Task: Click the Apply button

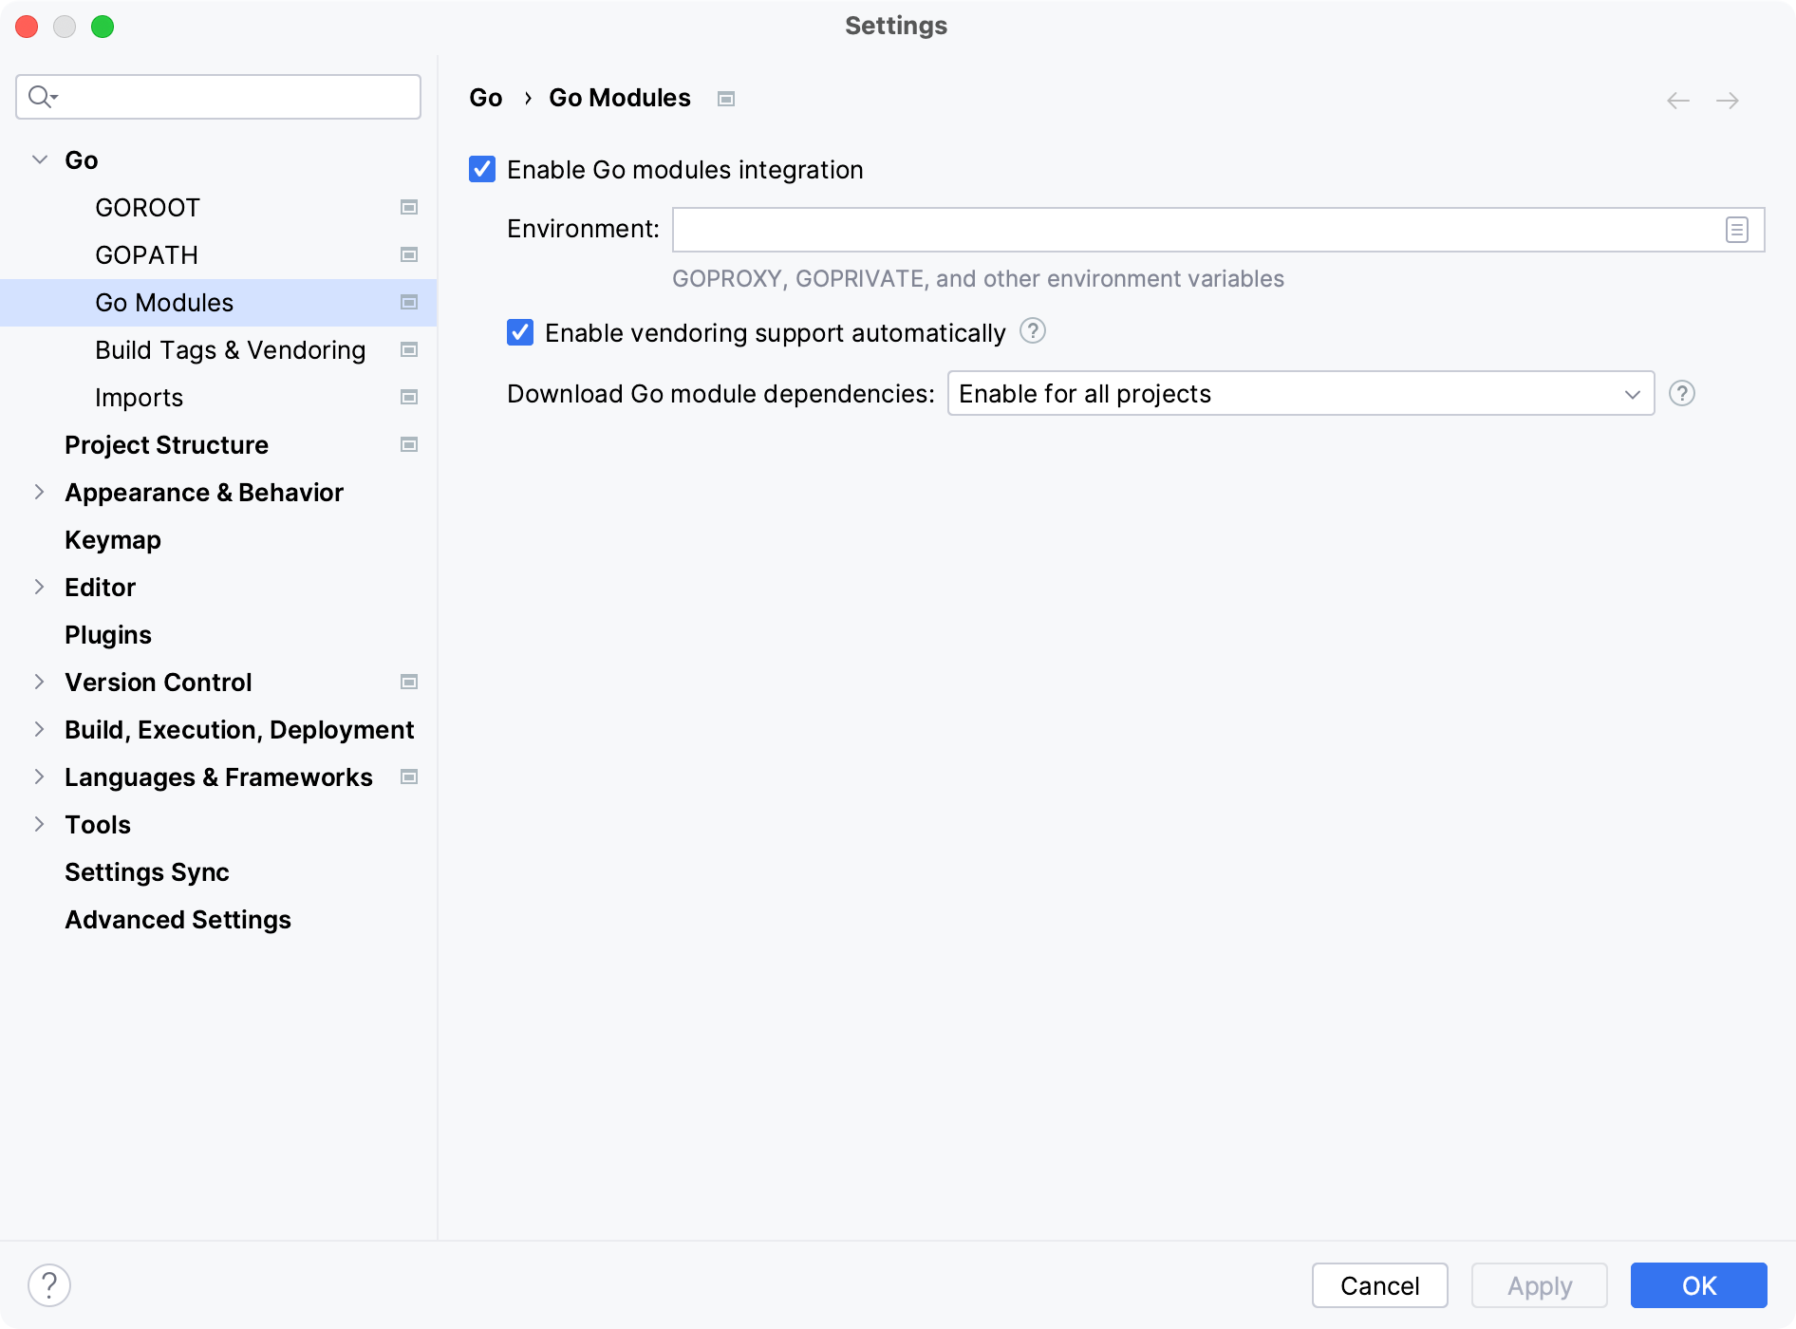Action: pyautogui.click(x=1539, y=1285)
